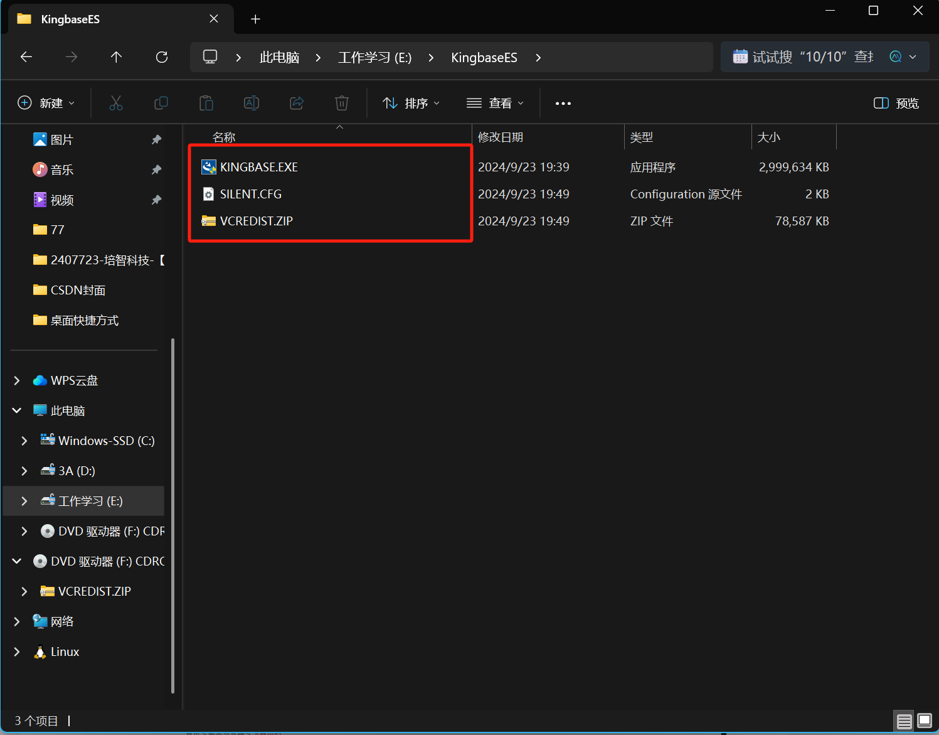Toggle the 预览 preview pane
The width and height of the screenshot is (939, 735).
click(896, 103)
